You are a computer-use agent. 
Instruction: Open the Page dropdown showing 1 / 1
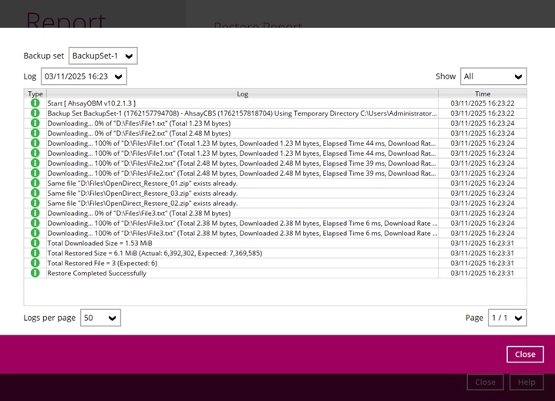[x=507, y=318]
